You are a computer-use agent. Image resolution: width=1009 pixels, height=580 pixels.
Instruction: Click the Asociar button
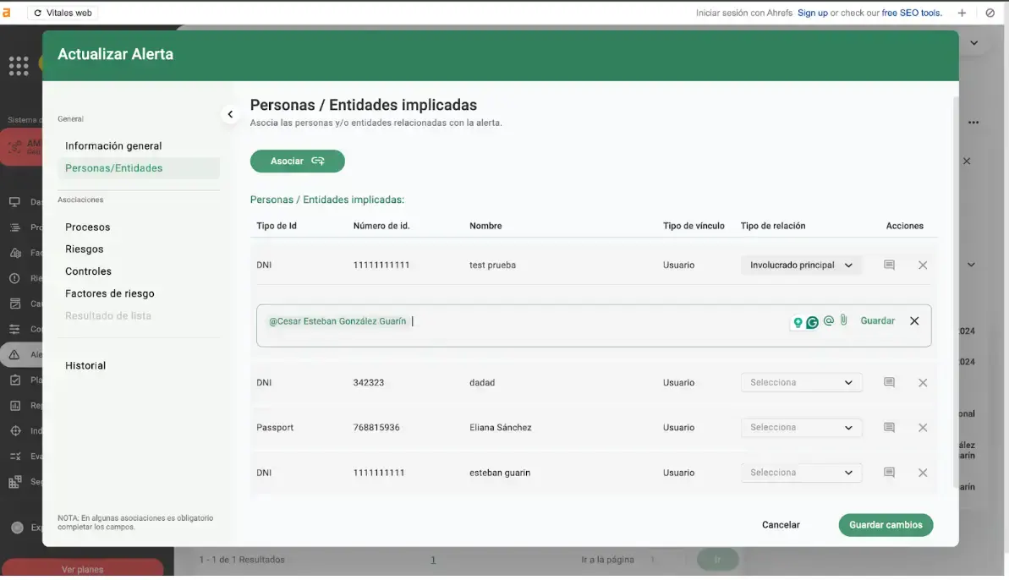point(297,161)
